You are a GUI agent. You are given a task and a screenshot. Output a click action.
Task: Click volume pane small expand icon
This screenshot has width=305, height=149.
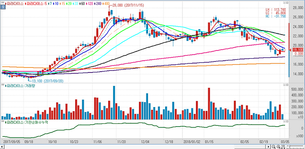coord(284,85)
